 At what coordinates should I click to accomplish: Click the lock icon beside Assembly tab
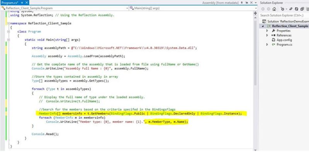[242, 3]
